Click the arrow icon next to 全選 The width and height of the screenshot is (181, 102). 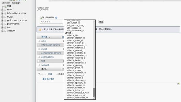[40, 74]
